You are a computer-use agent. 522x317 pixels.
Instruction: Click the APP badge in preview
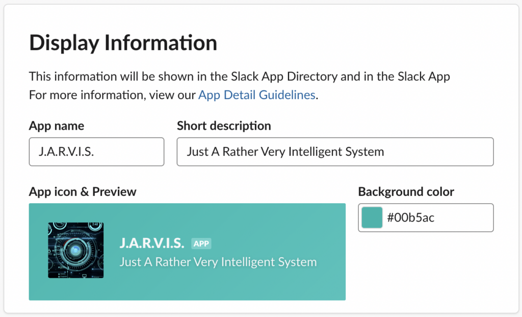tap(201, 243)
